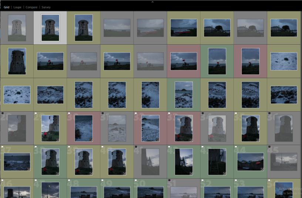Select photo 34 faded tower thumbnail
The height and width of the screenshot is (198, 302).
pos(217,128)
